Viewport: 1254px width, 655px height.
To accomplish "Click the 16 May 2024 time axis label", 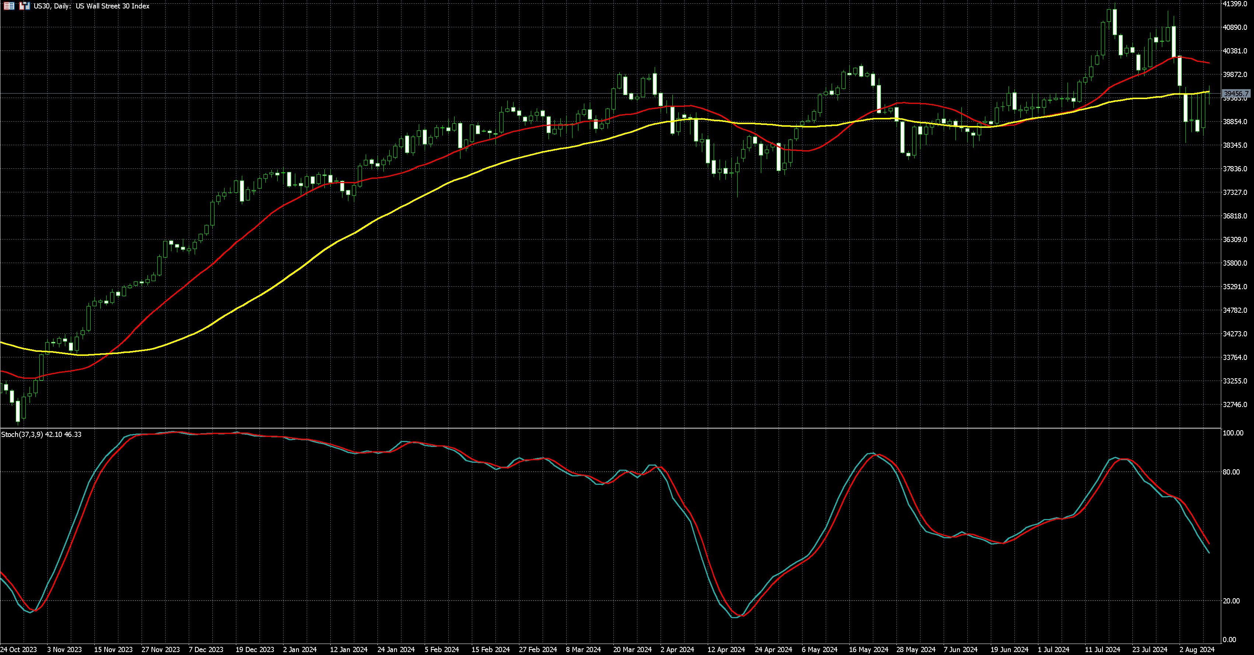I will click(x=868, y=649).
